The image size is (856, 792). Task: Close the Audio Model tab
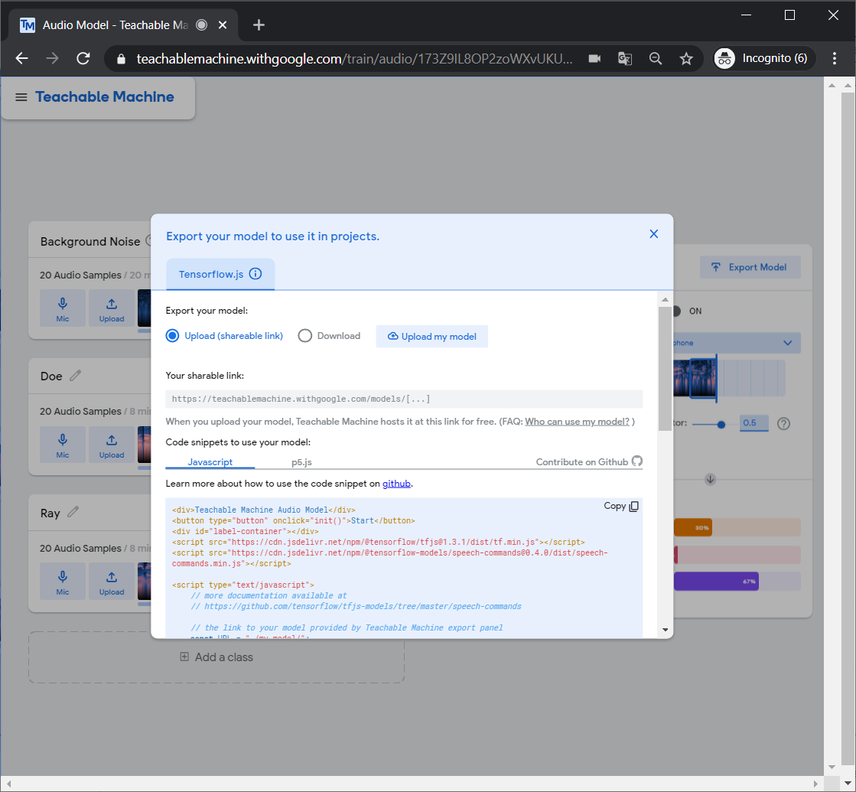223,25
